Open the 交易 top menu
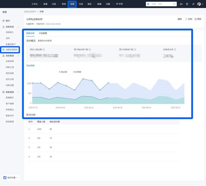This screenshot has width=206, height=186. click(x=81, y=4)
